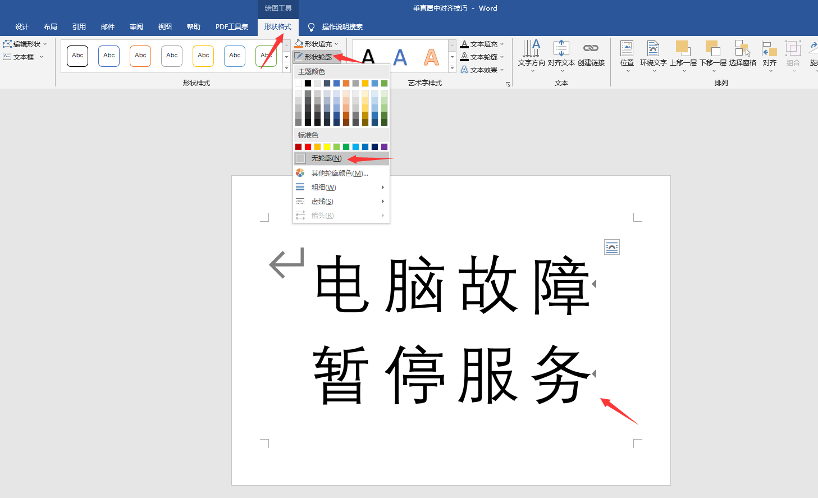Click the 形状轮廓 (shape outline) pen button
The height and width of the screenshot is (498, 818).
pos(317,57)
